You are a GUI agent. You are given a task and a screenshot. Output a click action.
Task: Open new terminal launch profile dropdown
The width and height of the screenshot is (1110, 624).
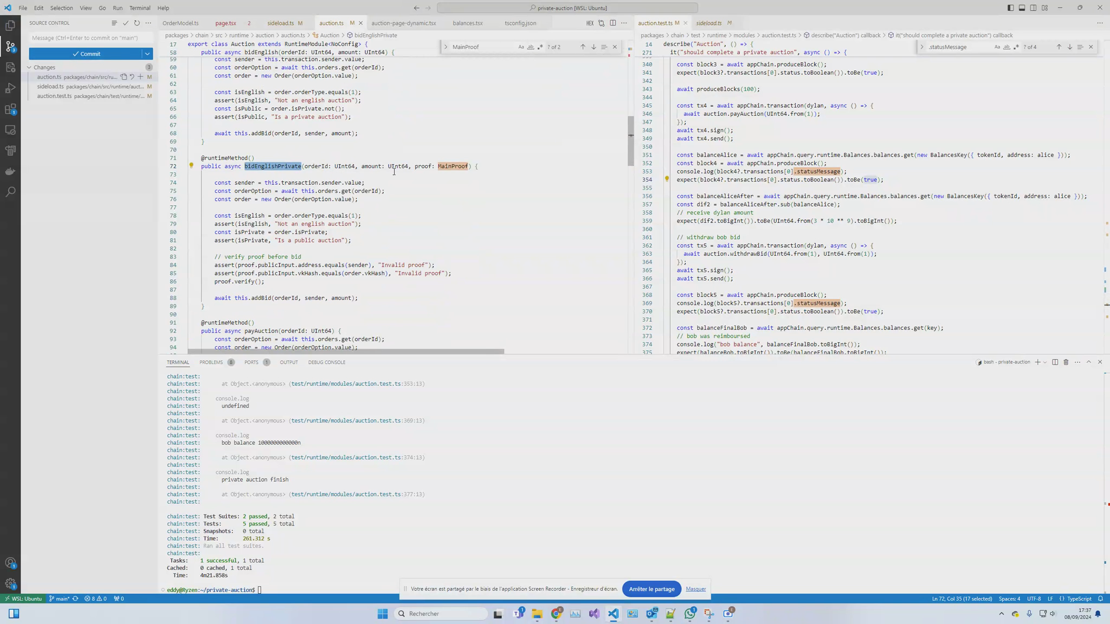(x=1044, y=362)
